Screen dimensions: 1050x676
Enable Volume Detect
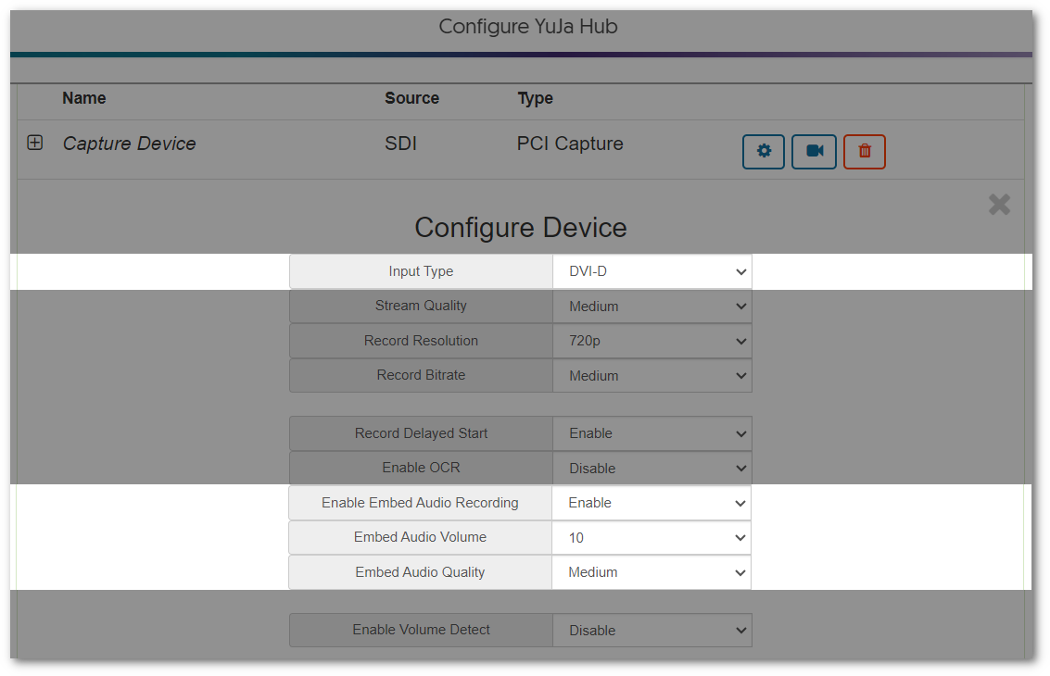point(652,630)
